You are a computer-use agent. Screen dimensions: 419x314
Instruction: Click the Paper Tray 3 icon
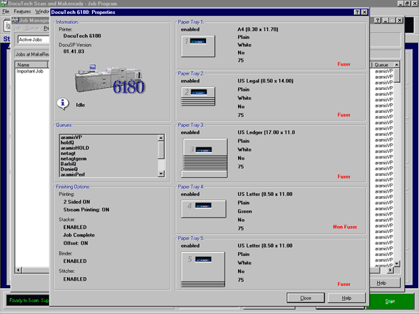(205, 158)
